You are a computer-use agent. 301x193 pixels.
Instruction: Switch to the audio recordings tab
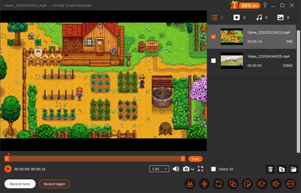pyautogui.click(x=261, y=17)
